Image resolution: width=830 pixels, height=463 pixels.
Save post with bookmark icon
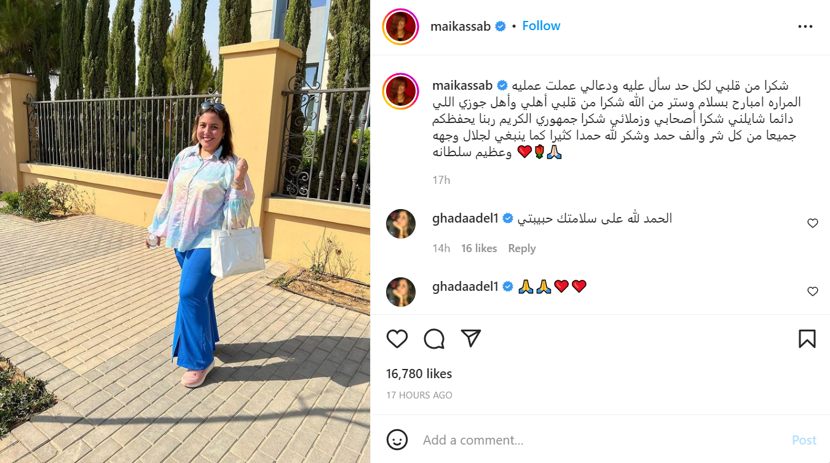point(807,339)
